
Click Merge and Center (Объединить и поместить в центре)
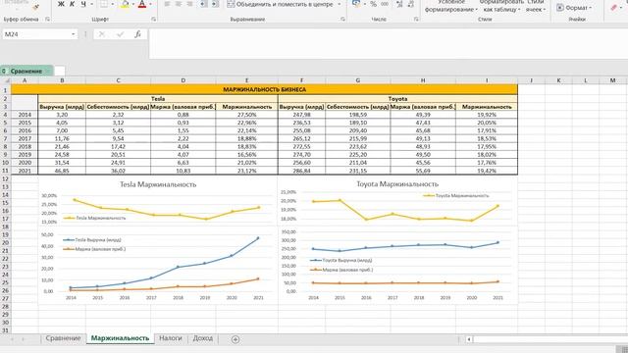point(280,4)
